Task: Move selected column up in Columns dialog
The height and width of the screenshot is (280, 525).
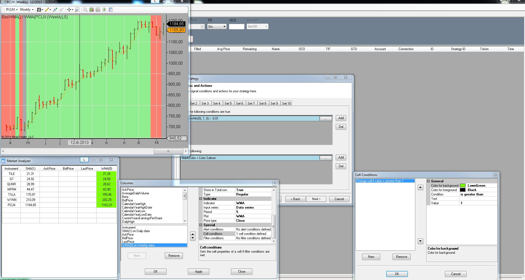Action: [193, 234]
